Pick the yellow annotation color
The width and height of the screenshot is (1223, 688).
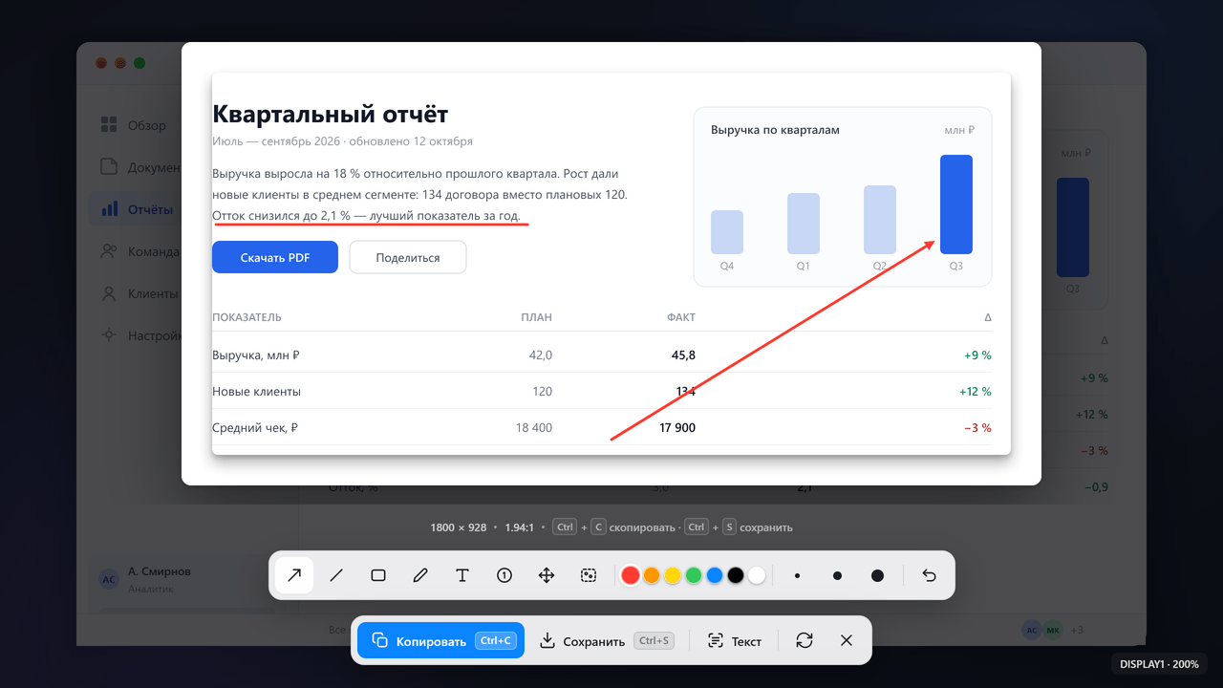673,575
